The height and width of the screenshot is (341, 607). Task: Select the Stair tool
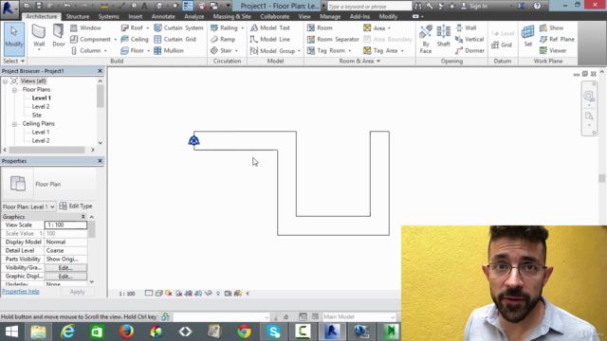click(x=221, y=50)
